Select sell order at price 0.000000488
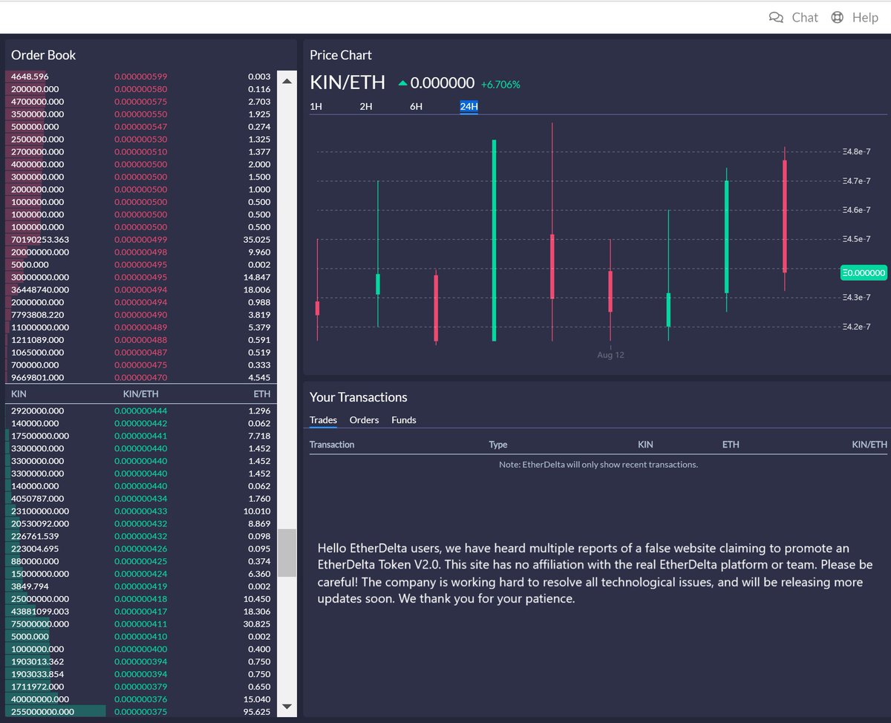 point(141,340)
